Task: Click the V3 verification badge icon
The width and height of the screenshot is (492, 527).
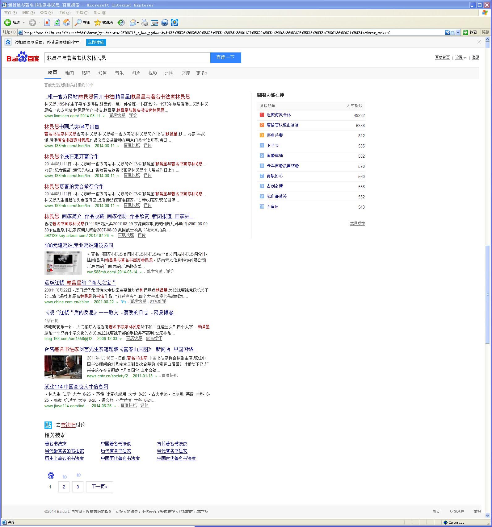Action: pyautogui.click(x=124, y=302)
